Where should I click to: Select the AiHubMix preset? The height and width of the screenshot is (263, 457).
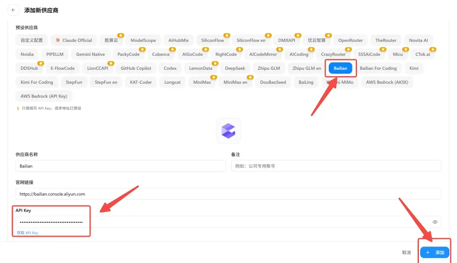click(x=179, y=40)
